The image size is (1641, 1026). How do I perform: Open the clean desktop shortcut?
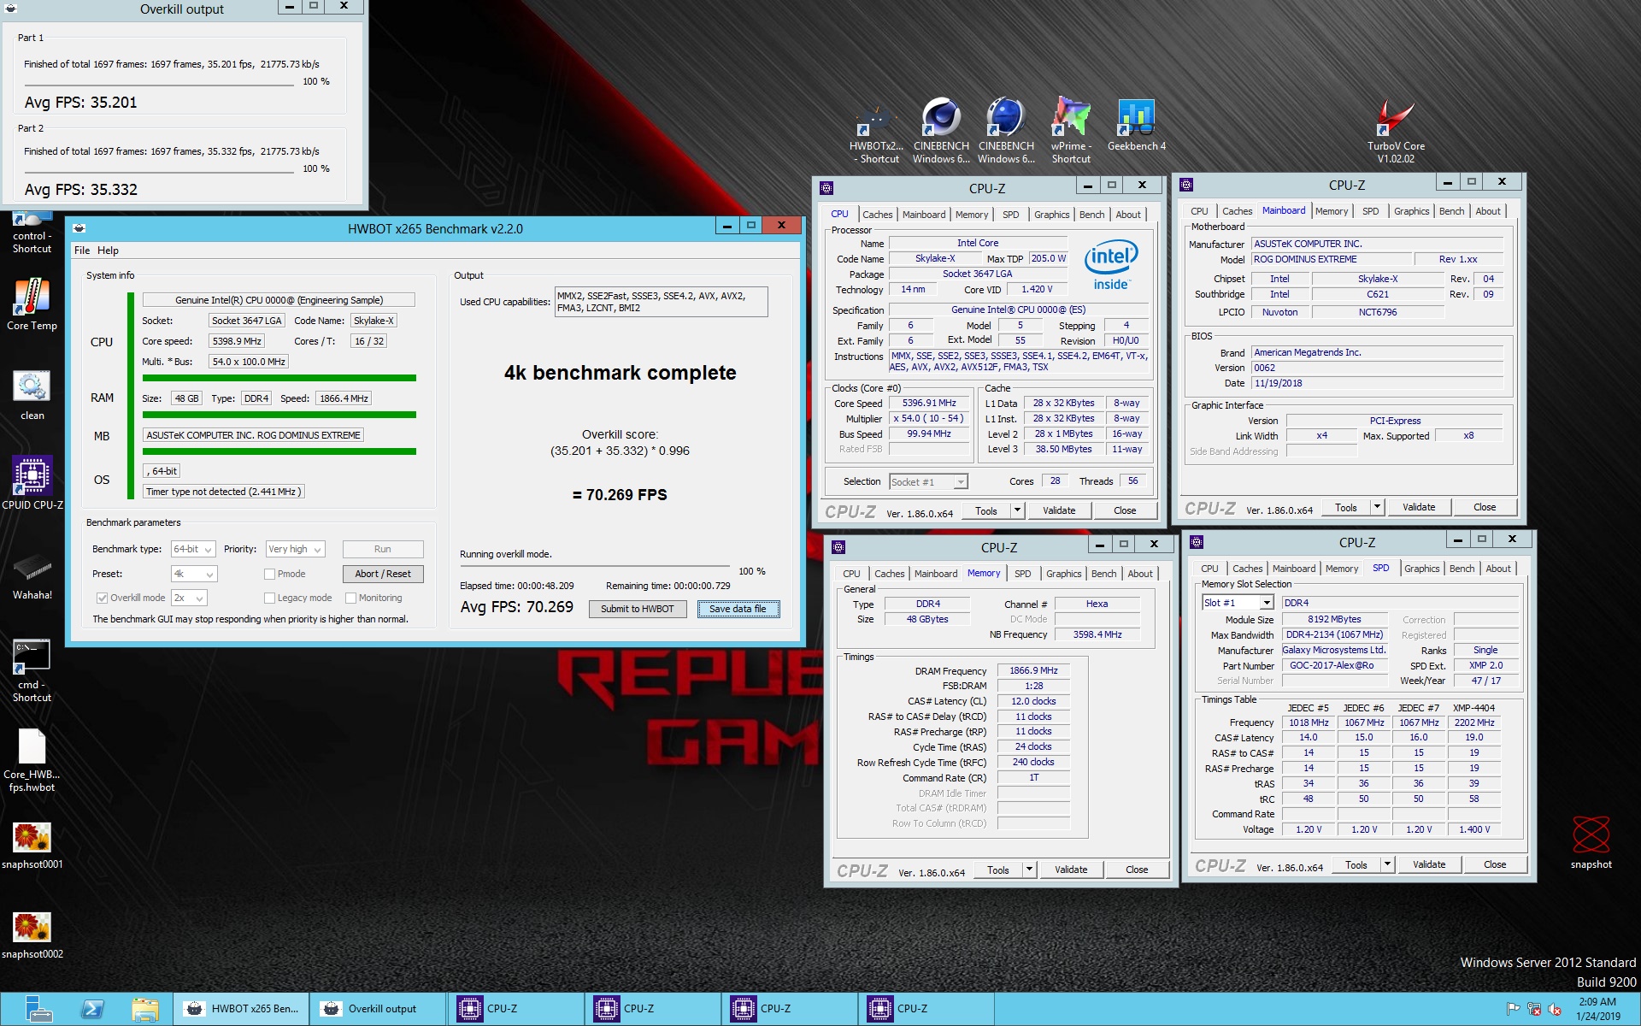(32, 395)
